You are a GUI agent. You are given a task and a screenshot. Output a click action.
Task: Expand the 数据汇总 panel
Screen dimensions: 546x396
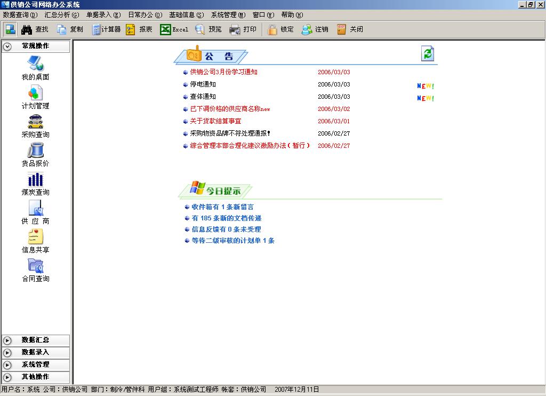point(35,340)
